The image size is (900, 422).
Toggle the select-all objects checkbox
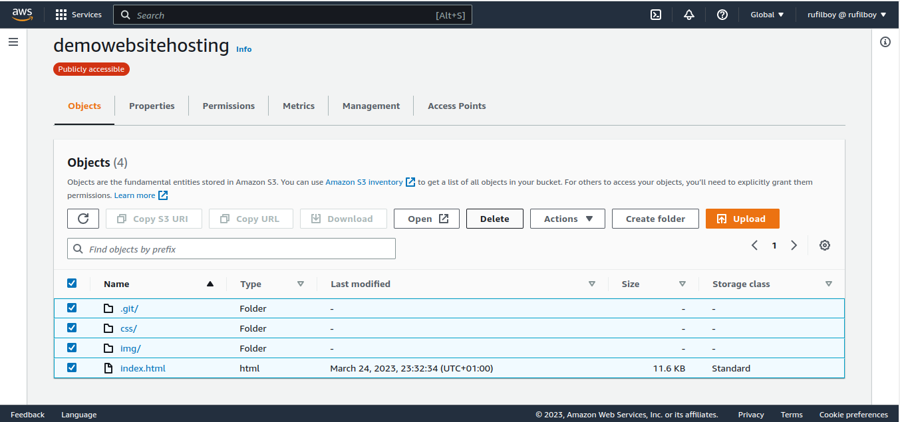tap(72, 283)
